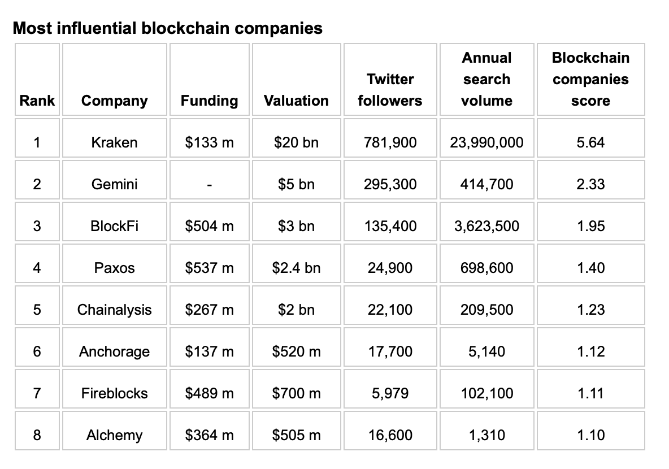Select the Chainalysis company cell
The height and width of the screenshot is (469, 669).
(114, 310)
